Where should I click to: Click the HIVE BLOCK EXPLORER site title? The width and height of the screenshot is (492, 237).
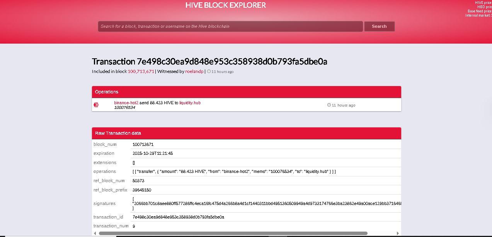point(226,5)
